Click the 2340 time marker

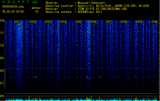tap(154, 22)
